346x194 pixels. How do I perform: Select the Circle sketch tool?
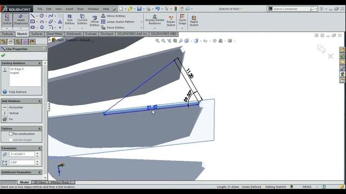point(42,16)
